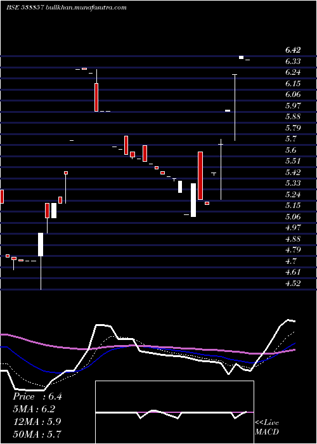This screenshot has width=317, height=444.
Task: Select the '5MA : 6.2' moving average value
Action: [34, 409]
